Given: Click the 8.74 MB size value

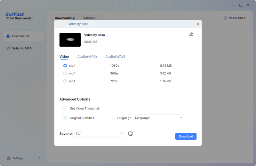Looking at the screenshot, I should click(x=166, y=66).
